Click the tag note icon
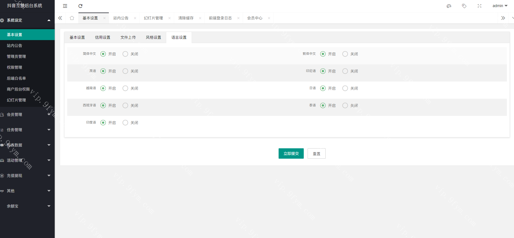The height and width of the screenshot is (238, 514). 464,6
